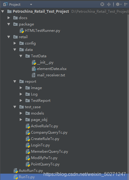Select the RunTc.py file
The width and height of the screenshot is (129, 180).
[24, 177]
